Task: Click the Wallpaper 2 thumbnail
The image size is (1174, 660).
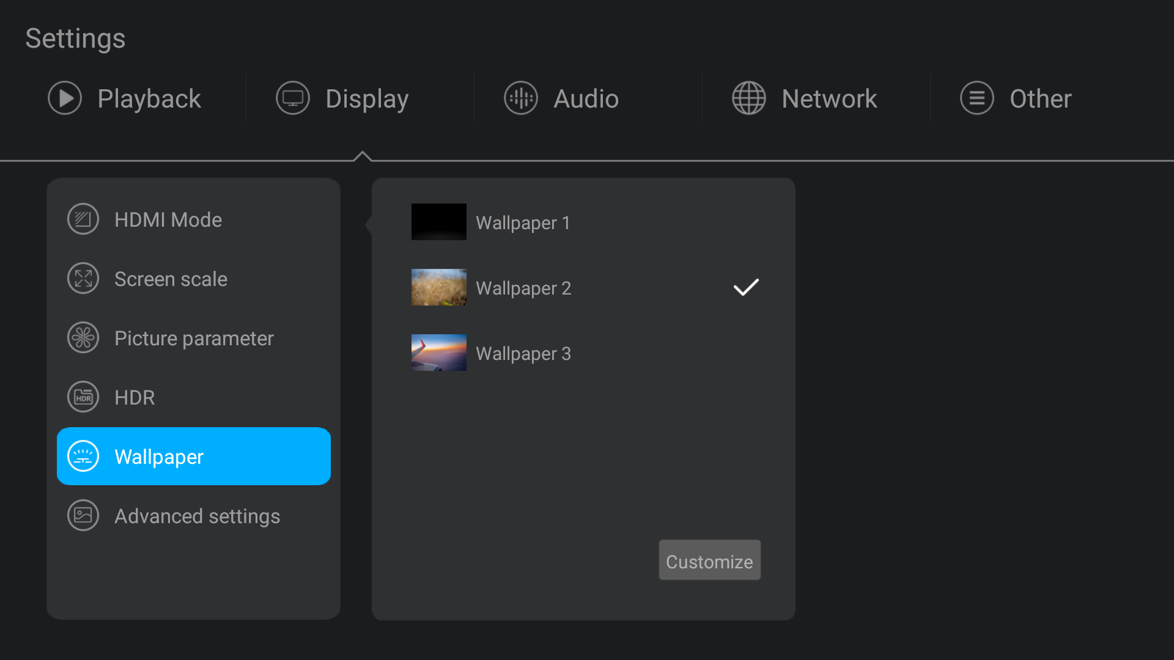Action: (438, 287)
